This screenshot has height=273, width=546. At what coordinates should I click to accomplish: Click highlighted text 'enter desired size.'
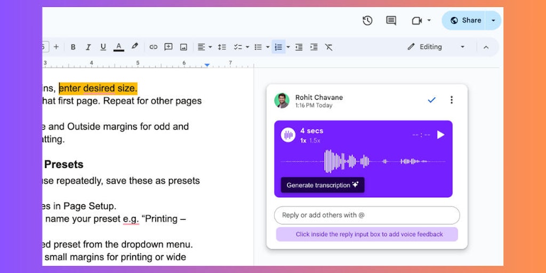(98, 89)
